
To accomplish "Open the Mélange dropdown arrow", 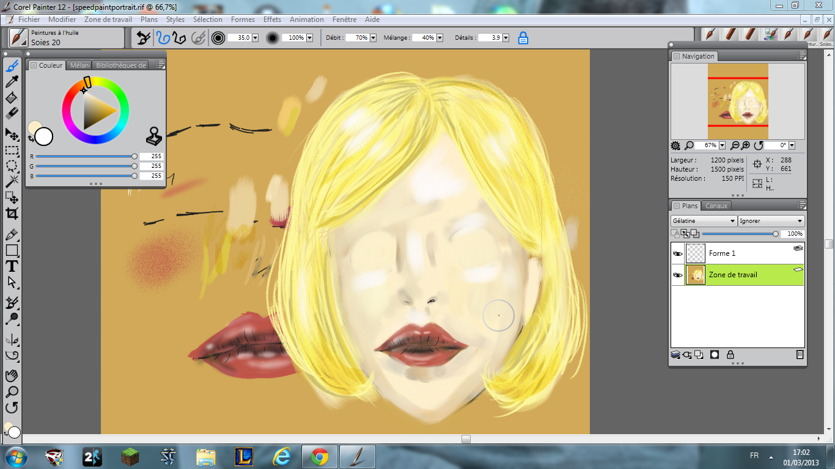I will [440, 38].
